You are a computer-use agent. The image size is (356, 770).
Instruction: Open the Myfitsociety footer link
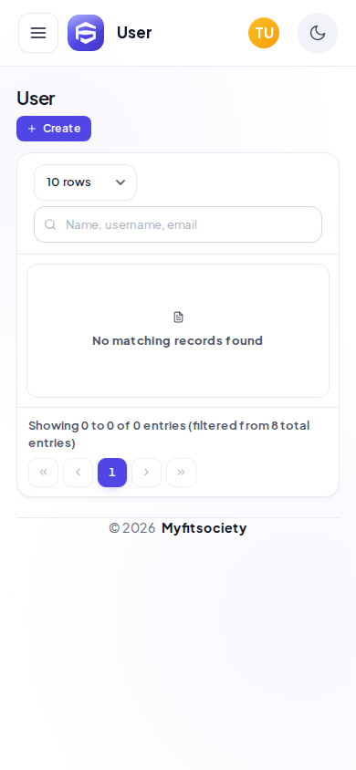click(204, 528)
